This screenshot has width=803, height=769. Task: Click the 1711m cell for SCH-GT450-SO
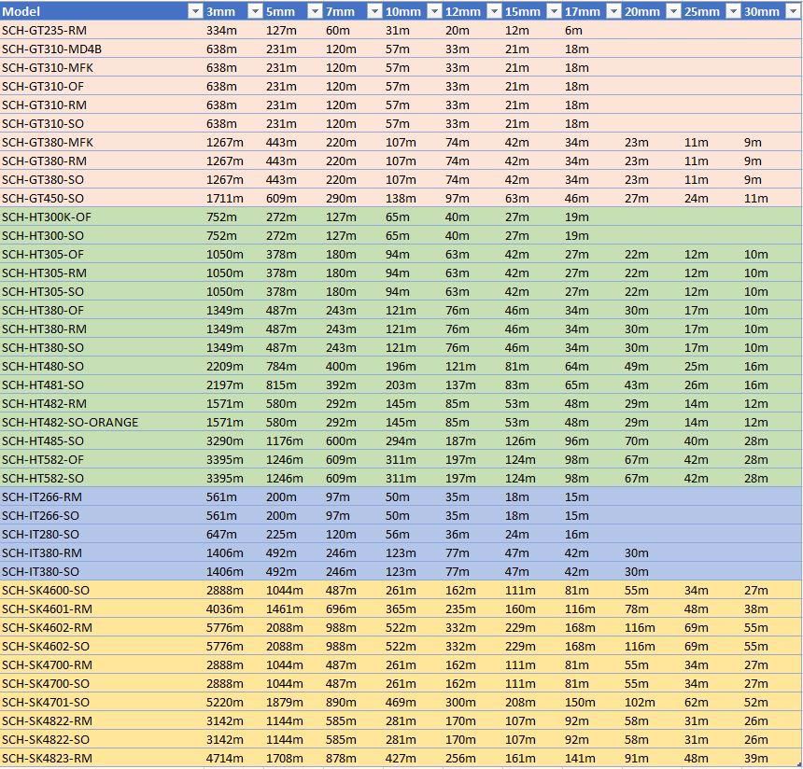pos(224,198)
